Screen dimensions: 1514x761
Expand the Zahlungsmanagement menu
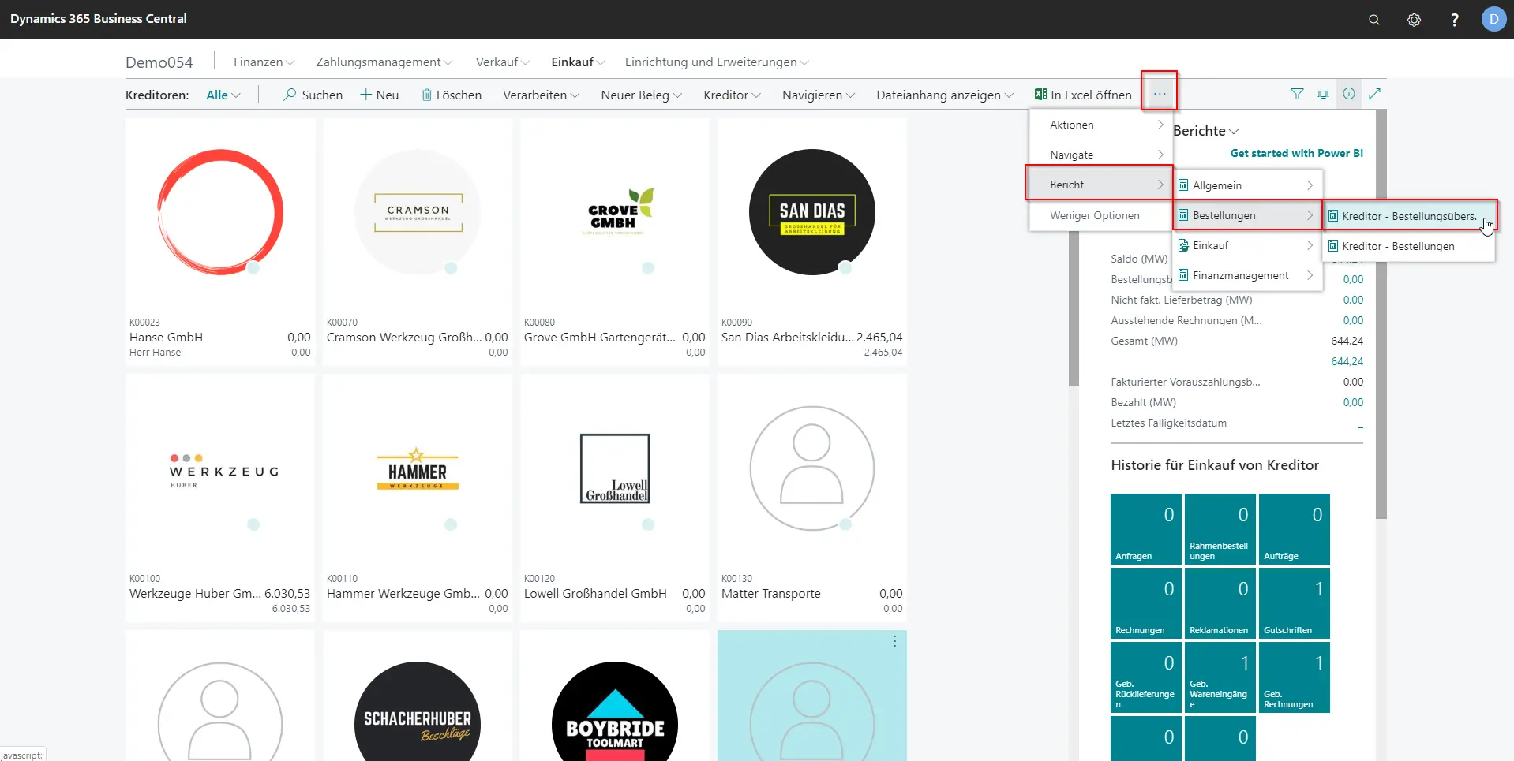384,62
